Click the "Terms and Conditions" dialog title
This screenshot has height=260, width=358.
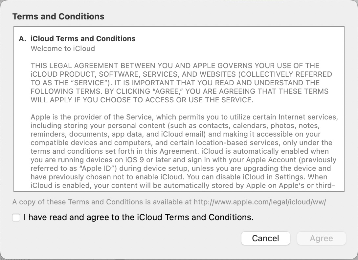58,16
